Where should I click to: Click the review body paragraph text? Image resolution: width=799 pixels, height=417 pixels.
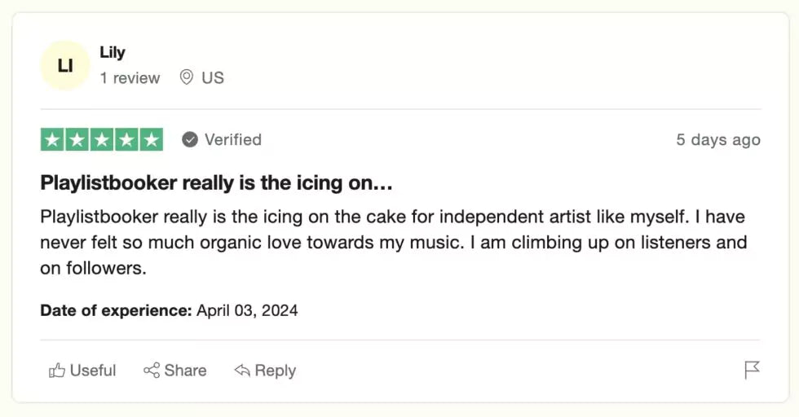393,243
